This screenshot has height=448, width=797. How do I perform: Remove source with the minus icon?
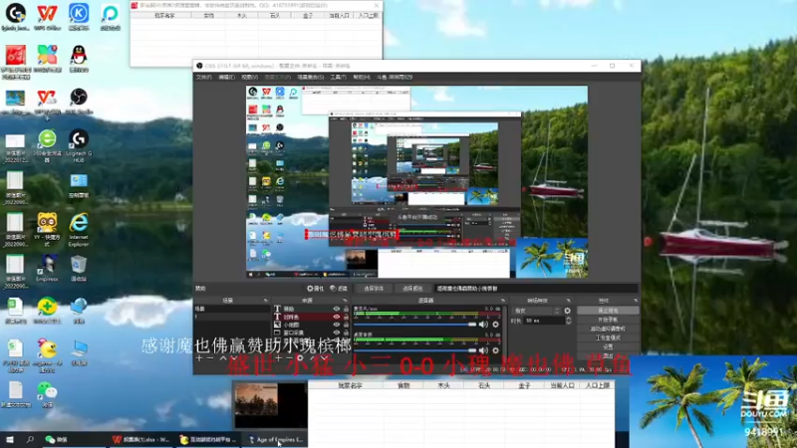(x=289, y=358)
